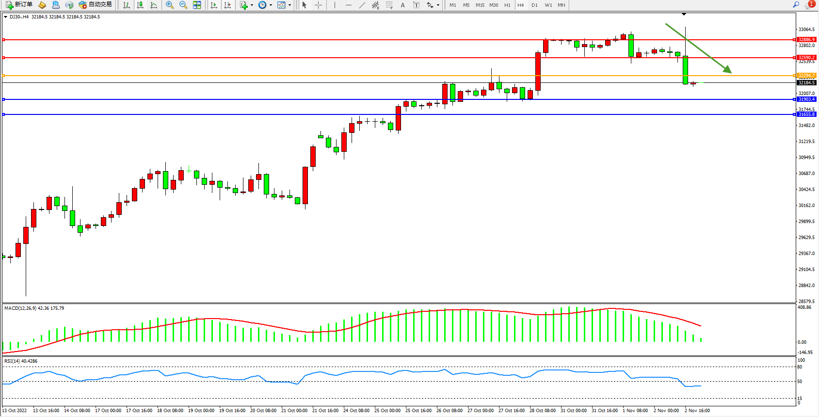Viewport: 819px width, 417px height.
Task: Open the chart templates dropdown
Action: (x=289, y=5)
